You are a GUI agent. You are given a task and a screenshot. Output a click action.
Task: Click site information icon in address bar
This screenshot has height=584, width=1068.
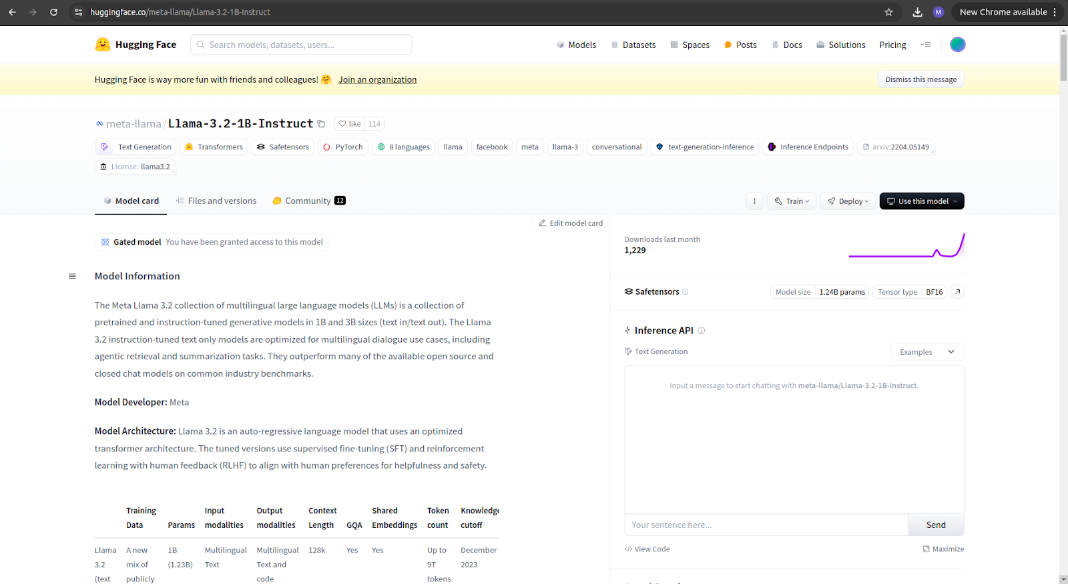[79, 12]
